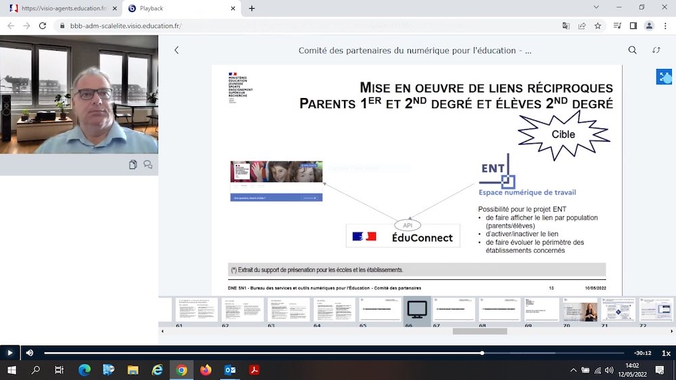The height and width of the screenshot is (380, 676).
Task: Select the screen share thumbnail 66
Action: (417, 310)
